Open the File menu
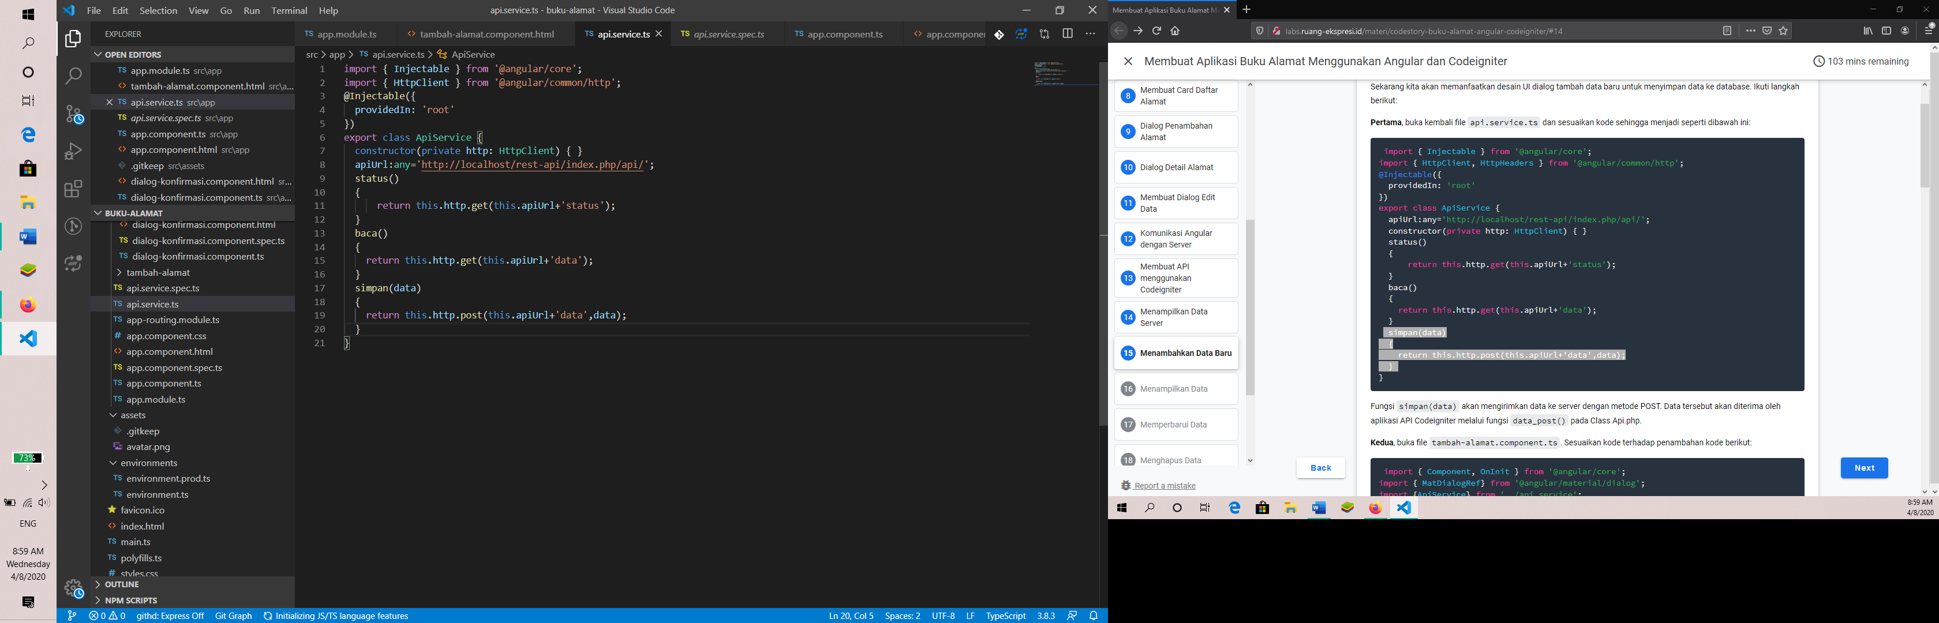The height and width of the screenshot is (623, 1939). pyautogui.click(x=94, y=10)
